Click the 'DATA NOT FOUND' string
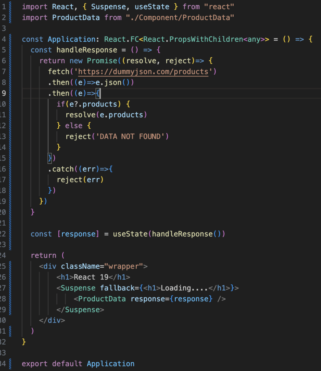This screenshot has height=371, width=321. point(130,137)
